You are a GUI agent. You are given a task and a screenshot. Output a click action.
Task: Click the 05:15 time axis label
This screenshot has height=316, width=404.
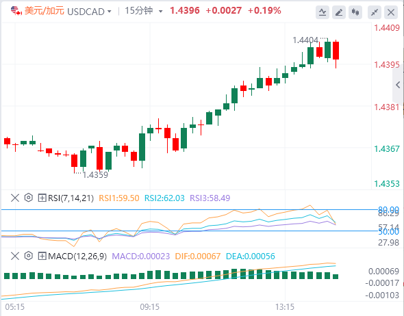(x=14, y=307)
